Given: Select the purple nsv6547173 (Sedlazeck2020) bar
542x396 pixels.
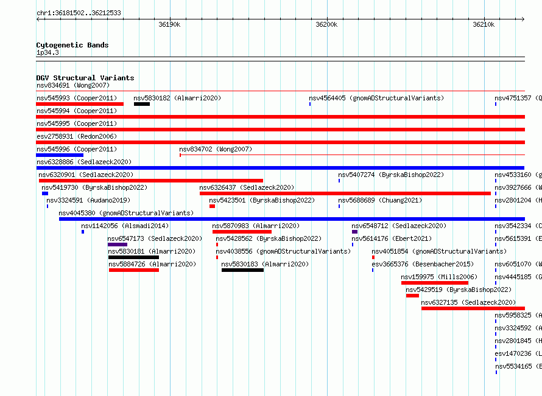Looking at the screenshot, I should pos(118,245).
